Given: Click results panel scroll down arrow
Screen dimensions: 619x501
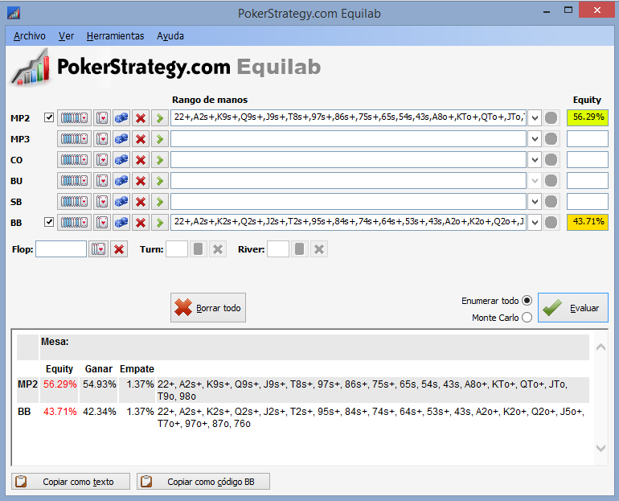Looking at the screenshot, I should click(x=601, y=448).
